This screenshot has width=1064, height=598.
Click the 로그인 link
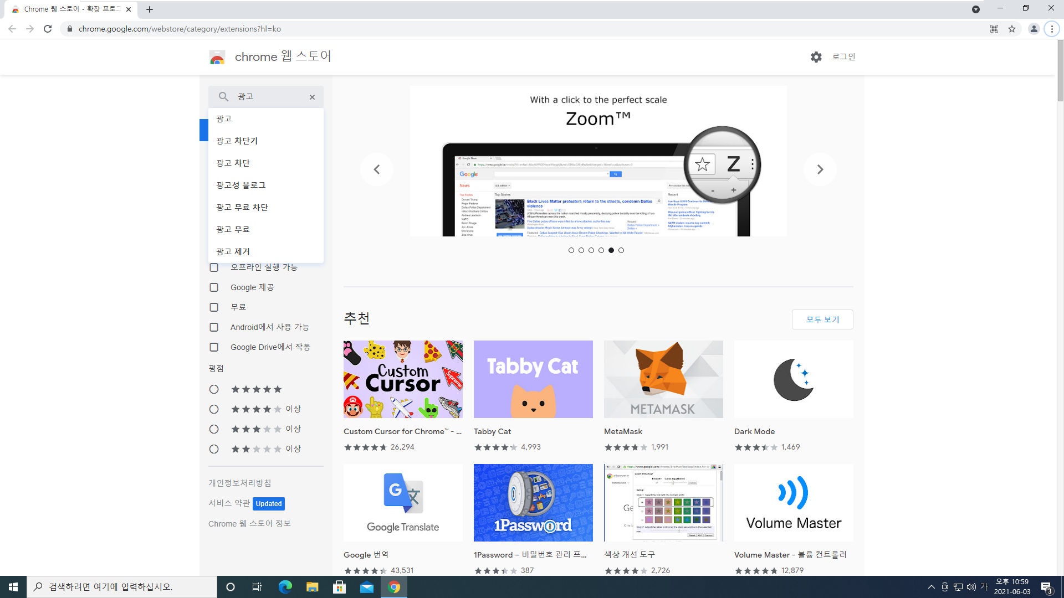tap(843, 56)
